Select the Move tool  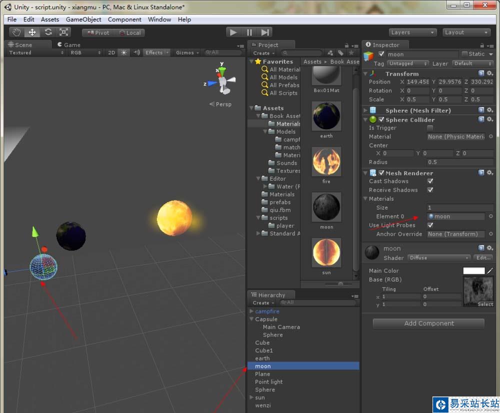pyautogui.click(x=32, y=33)
